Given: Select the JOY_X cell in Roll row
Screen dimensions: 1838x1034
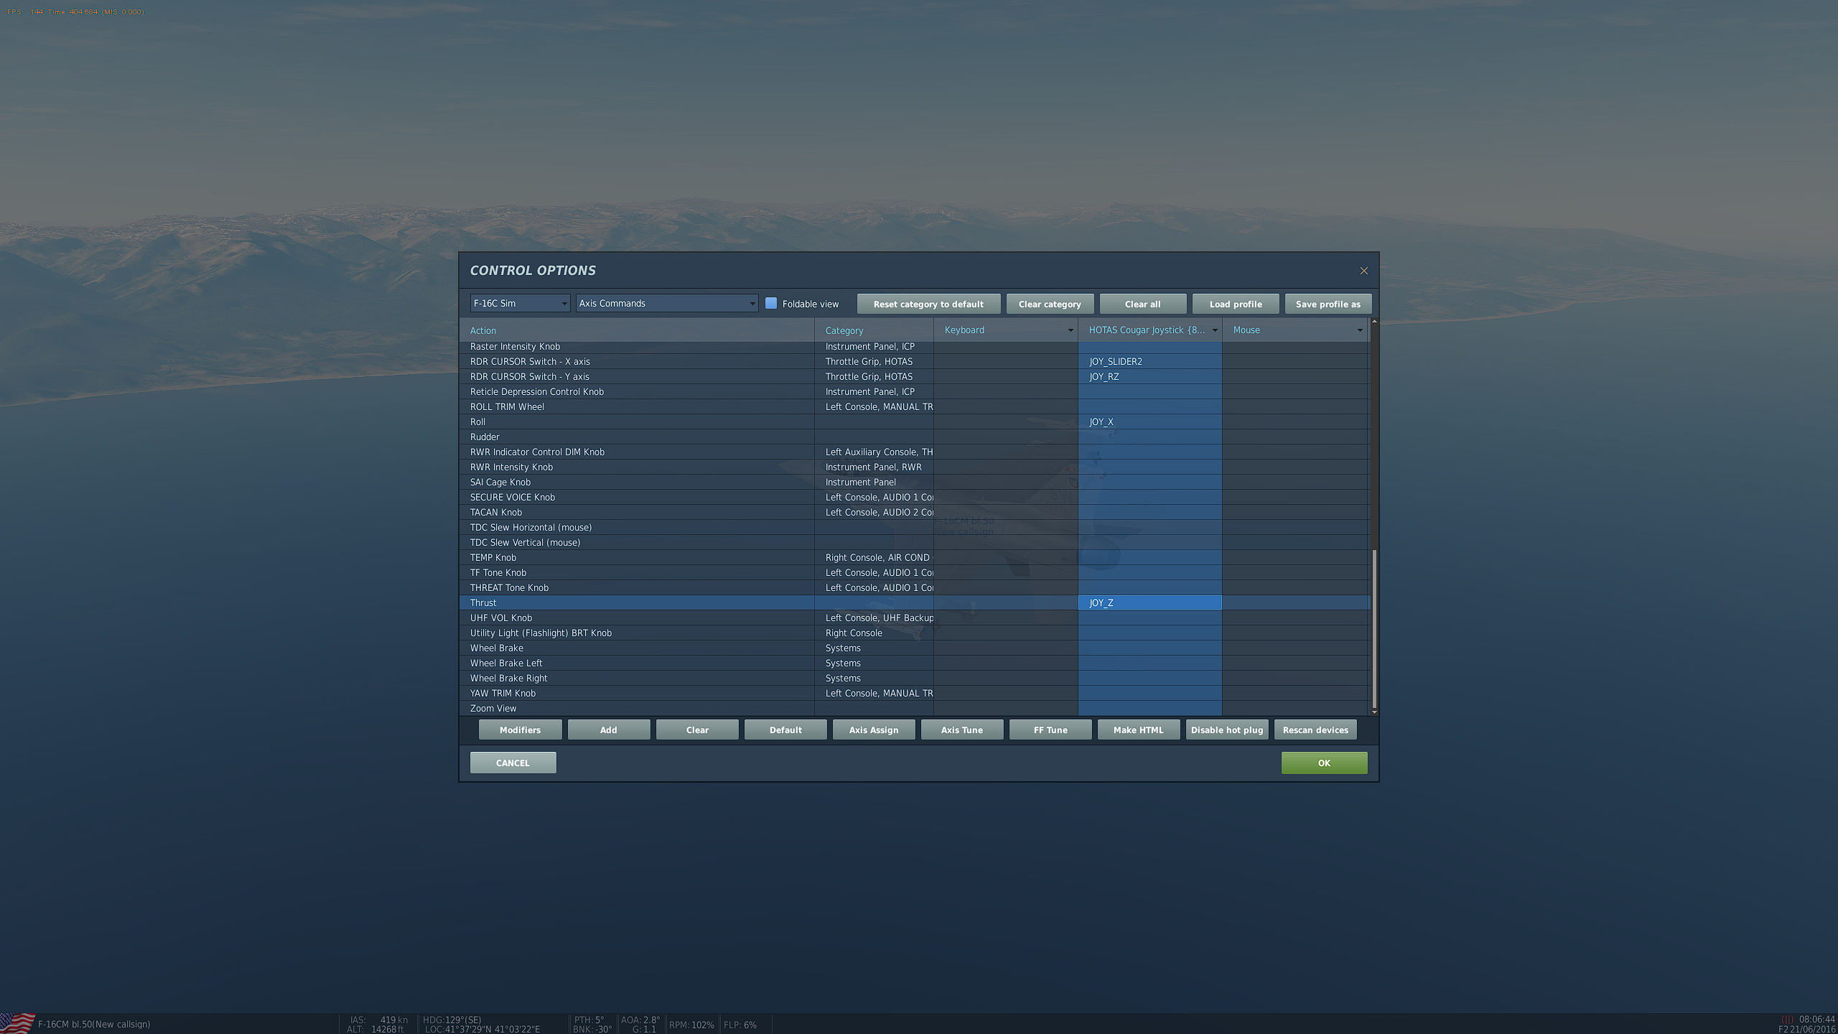Looking at the screenshot, I should pos(1149,421).
